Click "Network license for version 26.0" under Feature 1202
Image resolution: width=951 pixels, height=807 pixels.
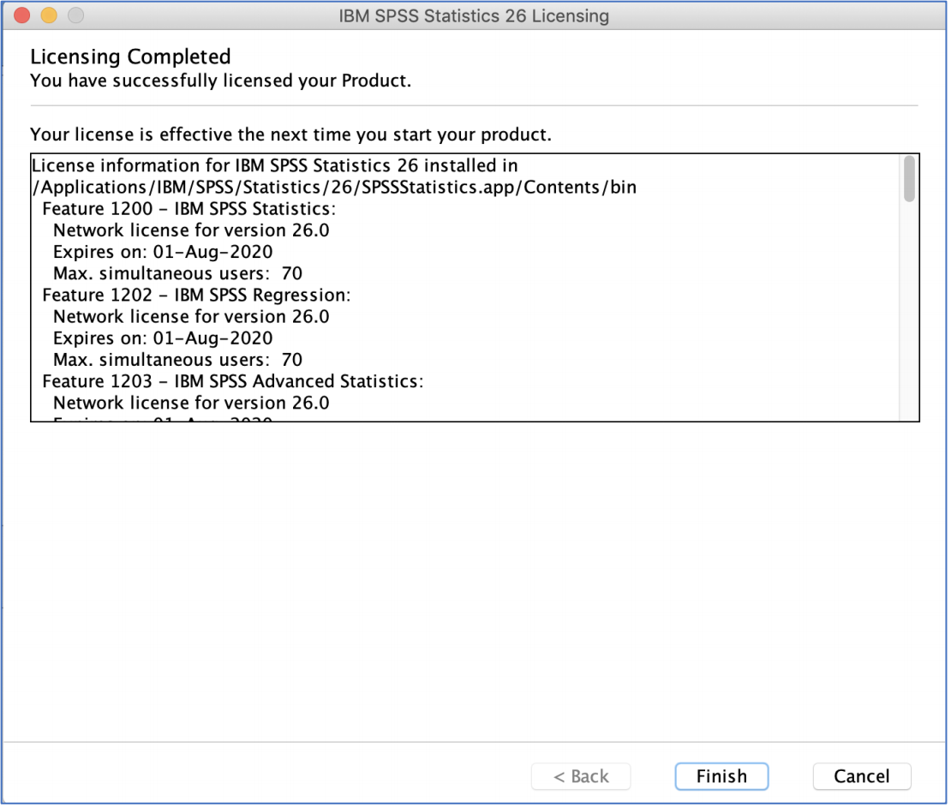click(192, 317)
